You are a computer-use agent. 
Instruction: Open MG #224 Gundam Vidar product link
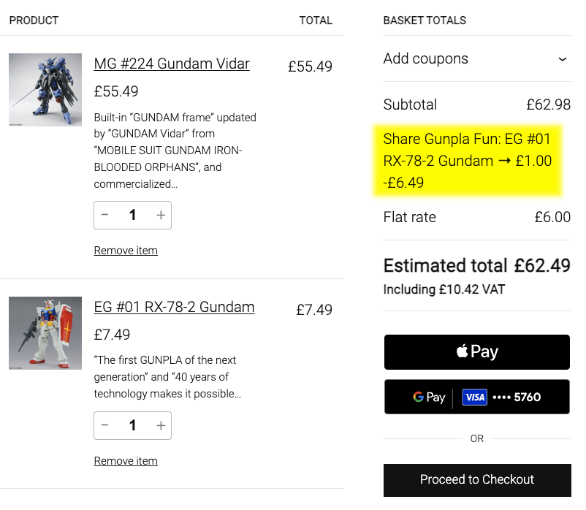click(172, 64)
